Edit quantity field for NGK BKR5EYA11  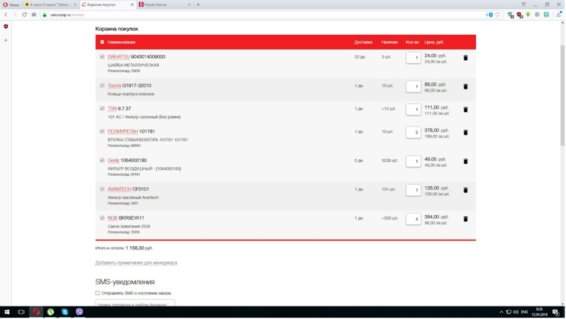tap(413, 219)
